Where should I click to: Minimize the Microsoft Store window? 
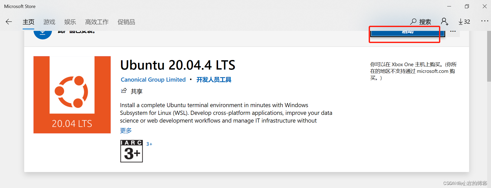[x=449, y=6]
